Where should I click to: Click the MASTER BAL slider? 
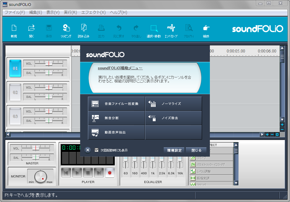point(36,158)
